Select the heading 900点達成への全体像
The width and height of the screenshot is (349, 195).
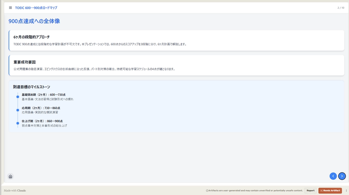click(34, 21)
